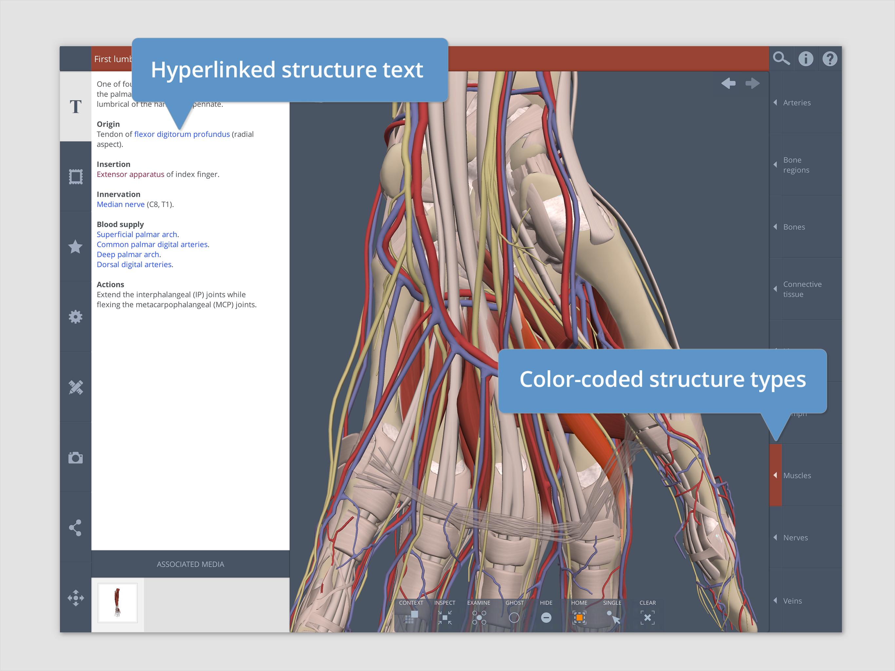
Task: Toggle the Ghost tool
Action: point(514,613)
